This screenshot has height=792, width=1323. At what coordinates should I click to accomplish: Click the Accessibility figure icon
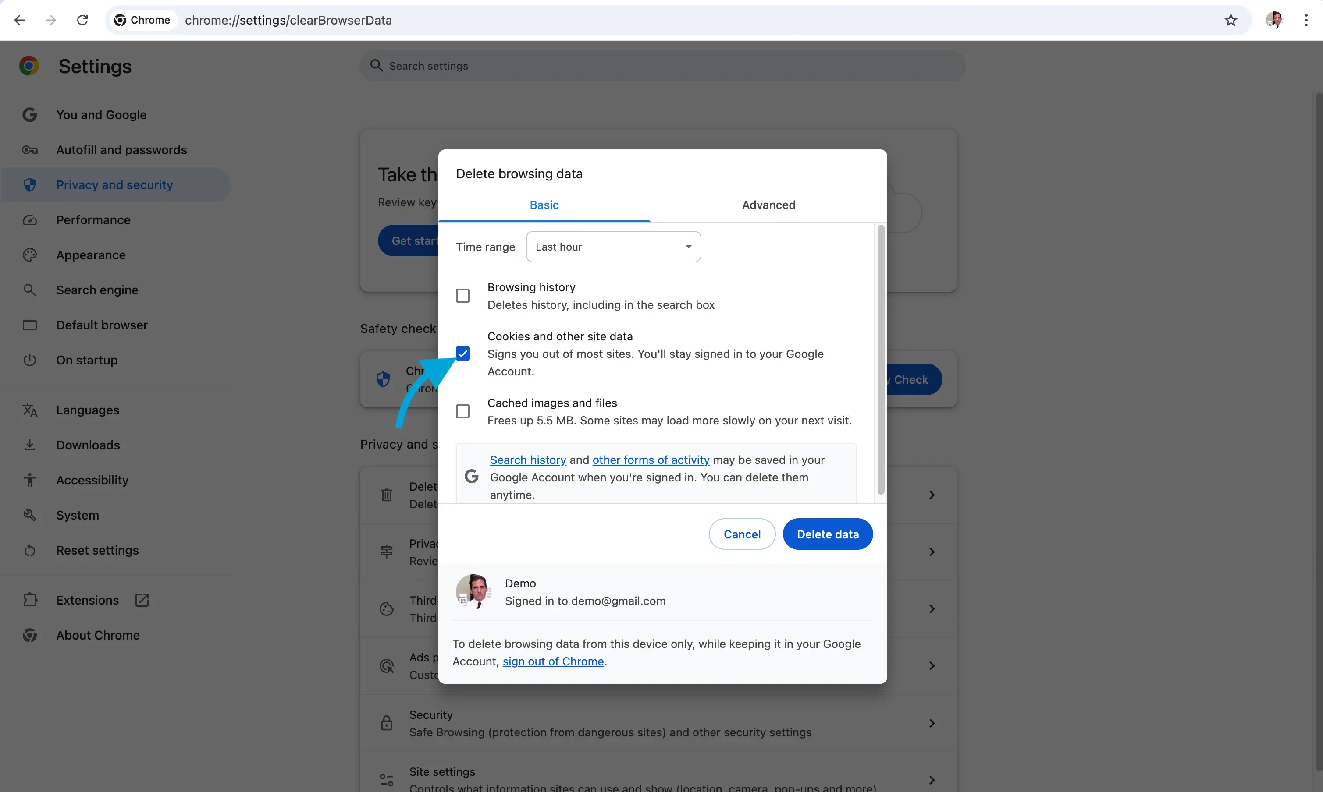[x=30, y=480]
